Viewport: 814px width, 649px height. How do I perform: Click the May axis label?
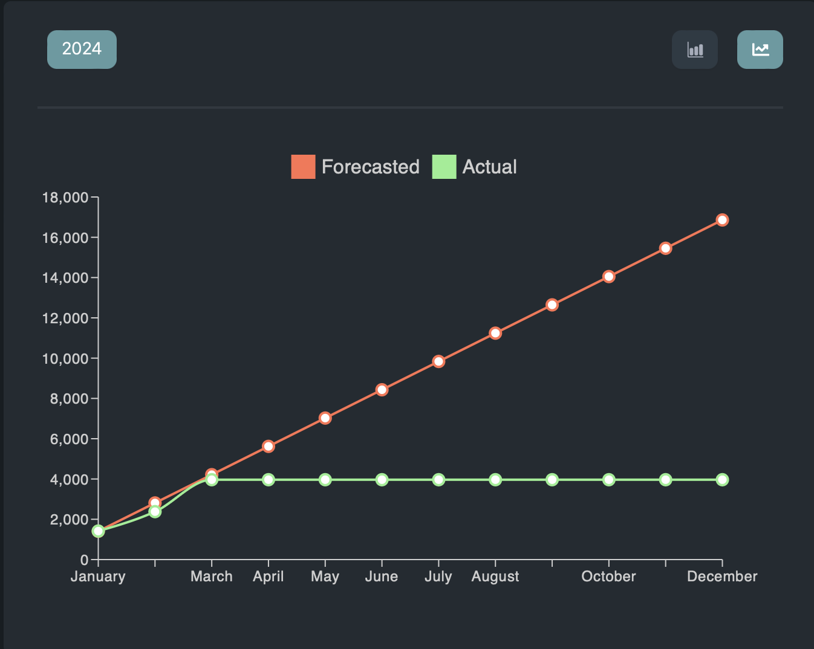tap(325, 576)
